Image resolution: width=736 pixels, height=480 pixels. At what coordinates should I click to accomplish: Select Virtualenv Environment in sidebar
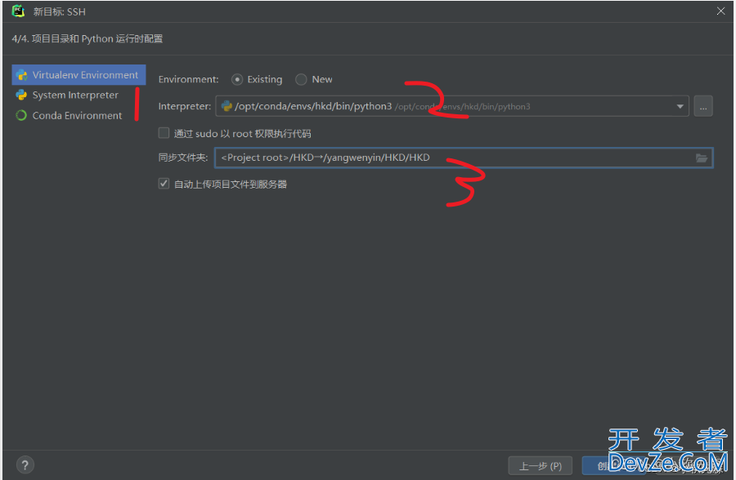tap(79, 75)
